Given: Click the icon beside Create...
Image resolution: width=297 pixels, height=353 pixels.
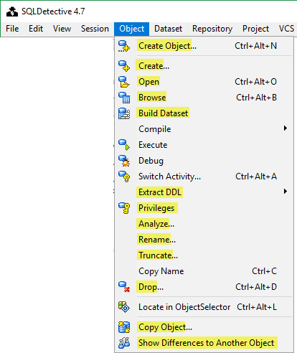Looking at the screenshot, I should pos(124,66).
